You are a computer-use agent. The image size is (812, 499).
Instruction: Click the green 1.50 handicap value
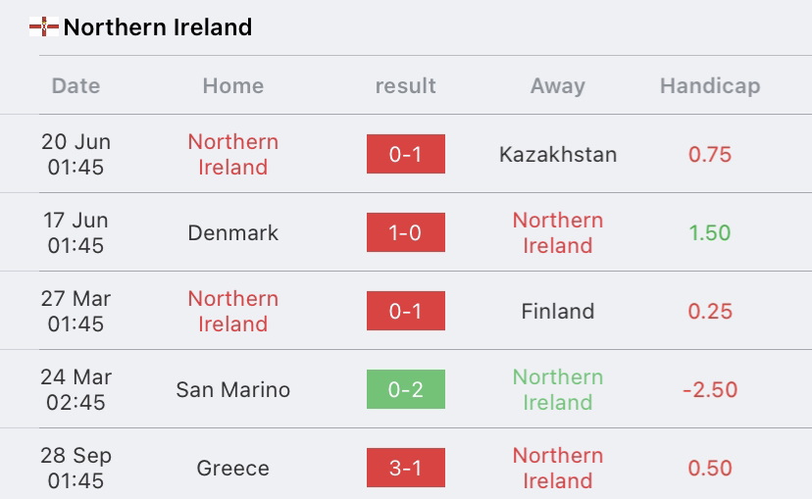[710, 233]
